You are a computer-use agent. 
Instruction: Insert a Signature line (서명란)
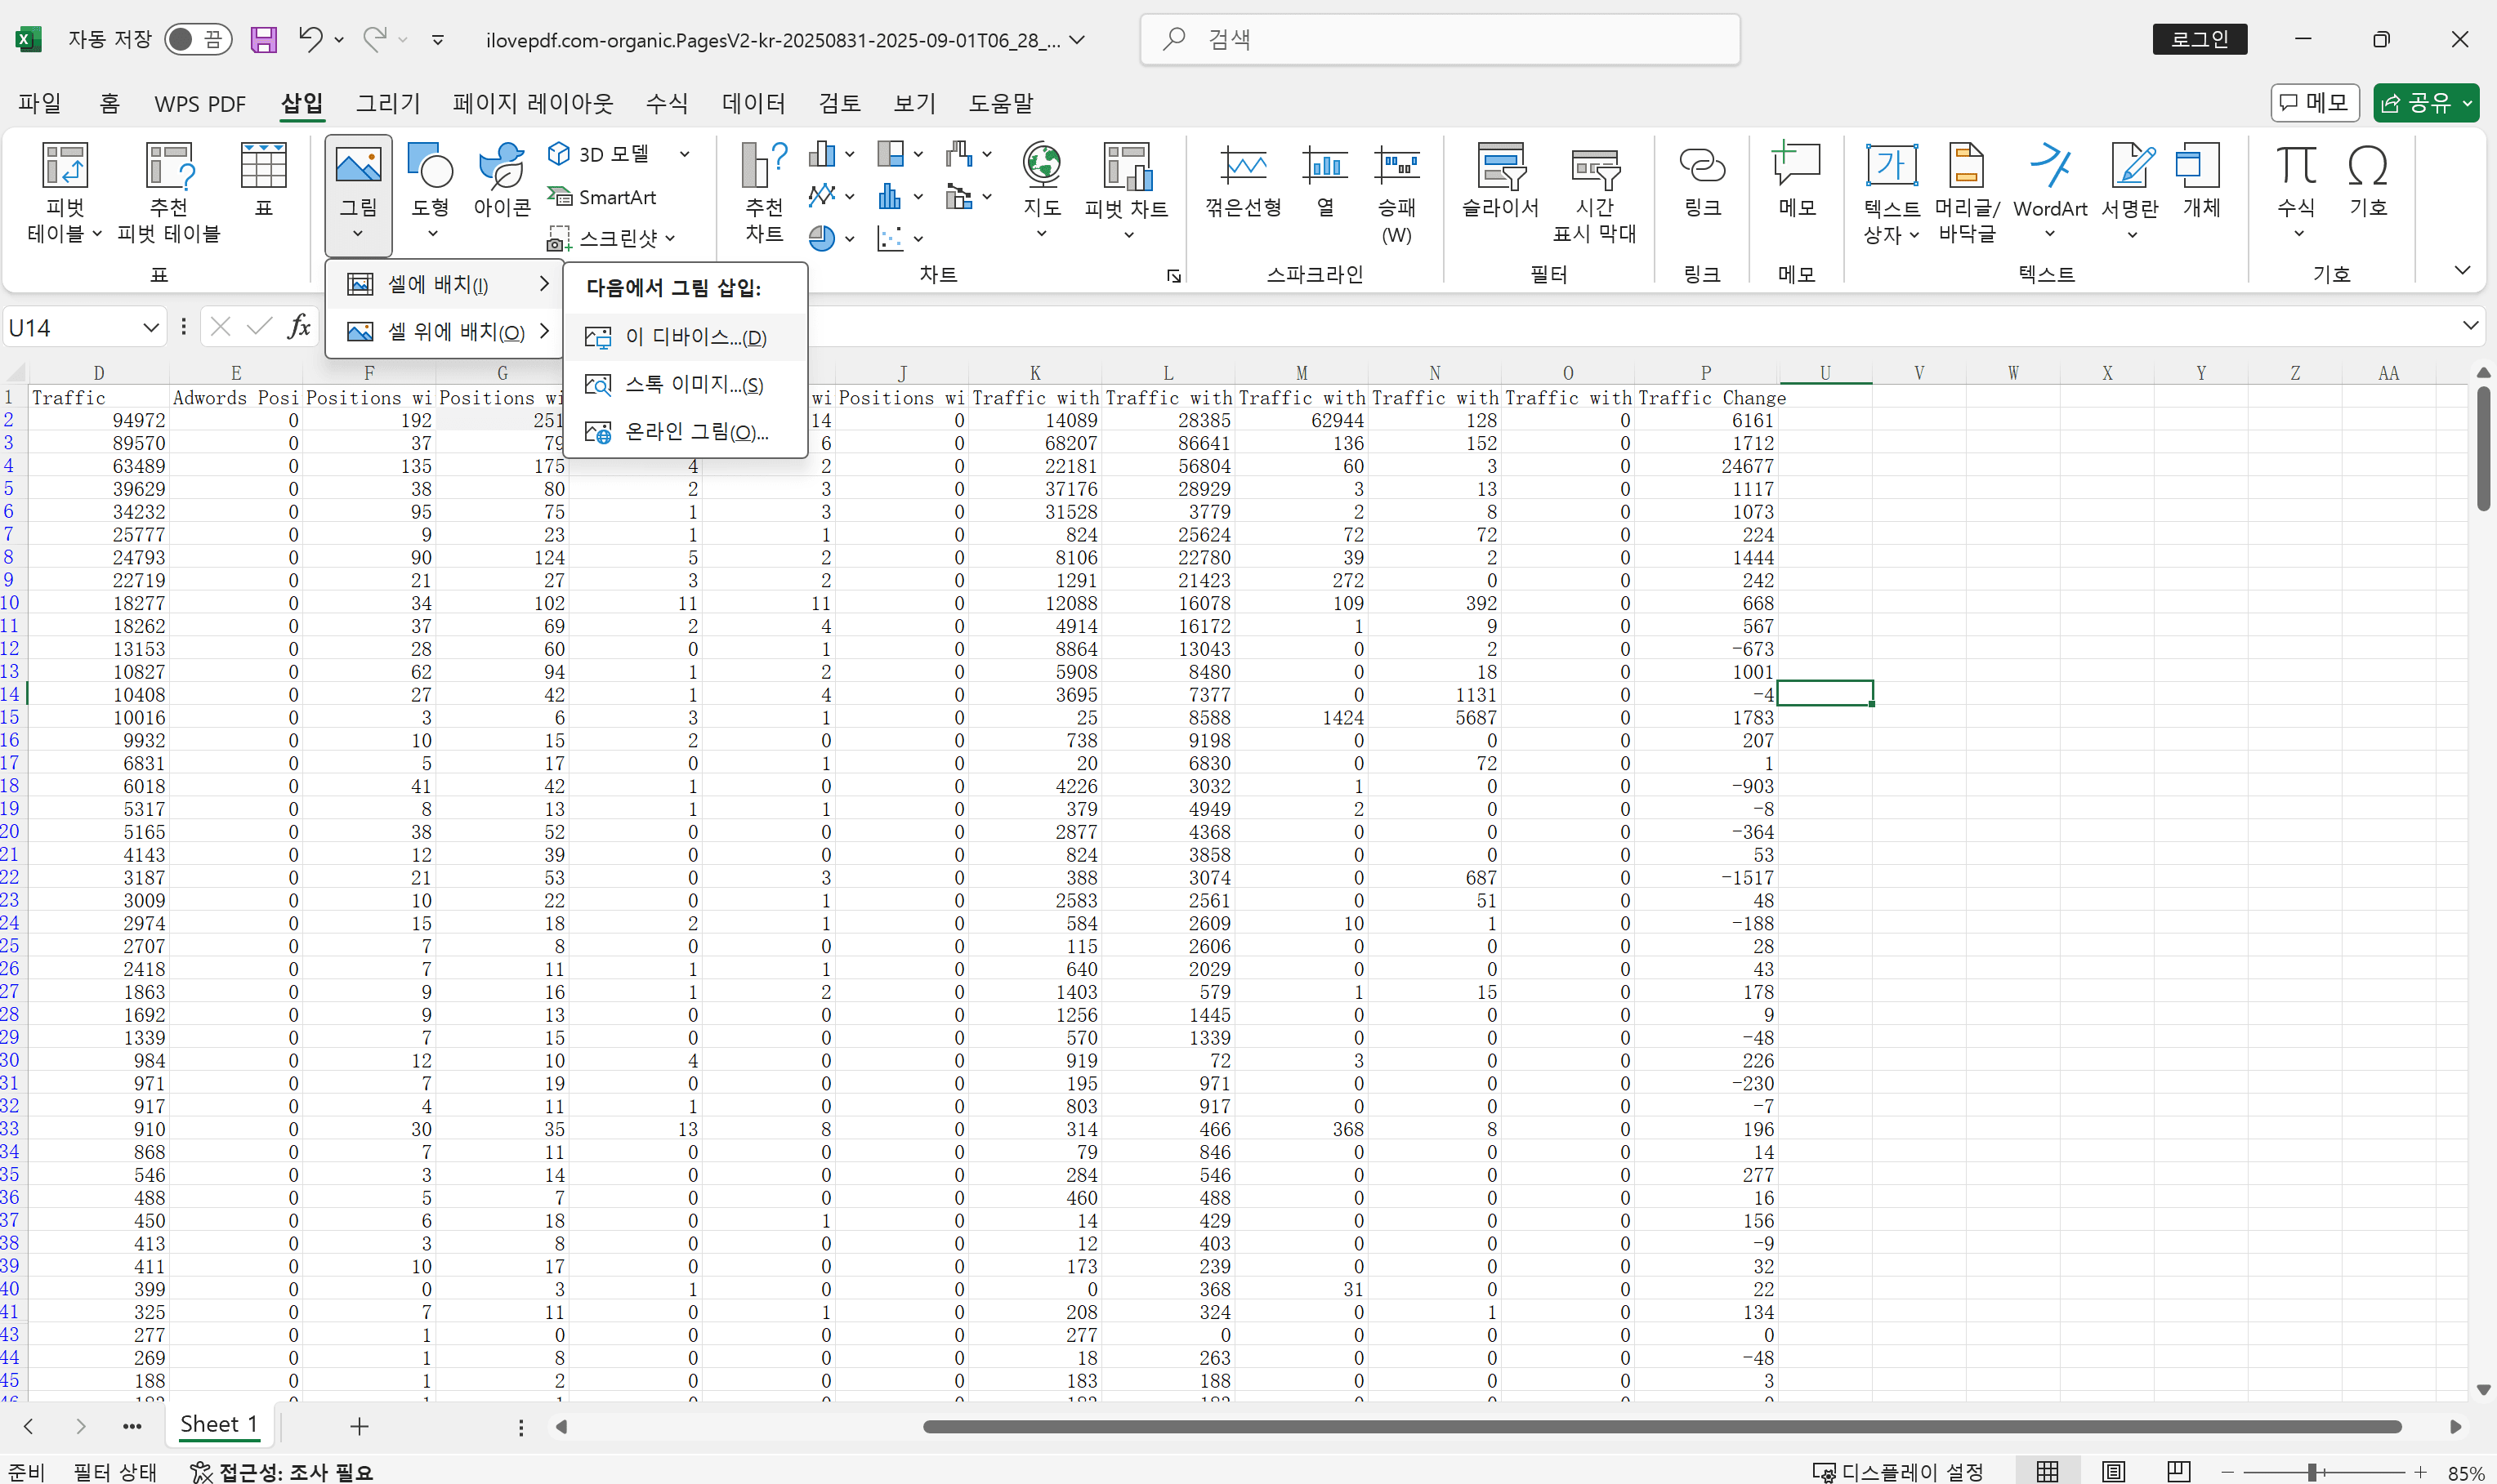[2131, 190]
